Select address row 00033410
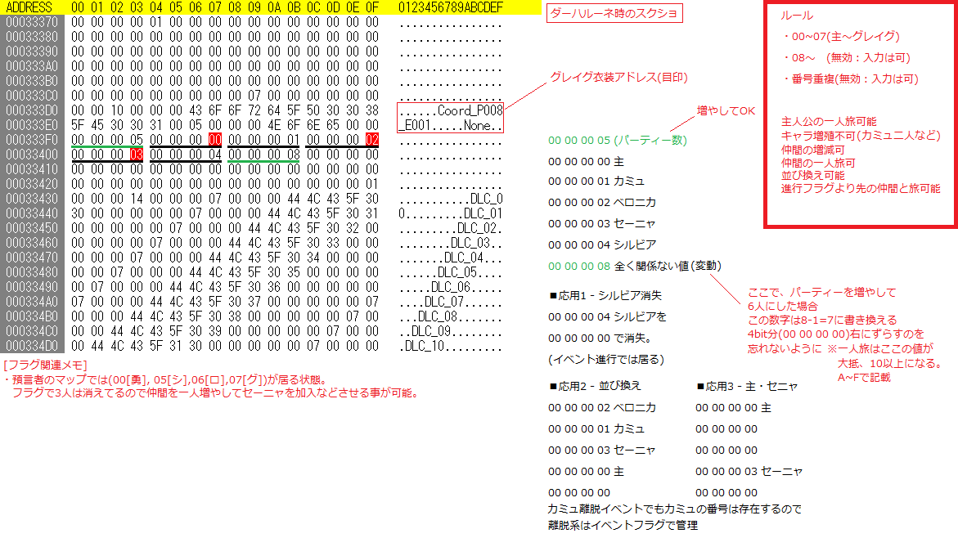Screen dimensions: 958x547 click(32, 169)
